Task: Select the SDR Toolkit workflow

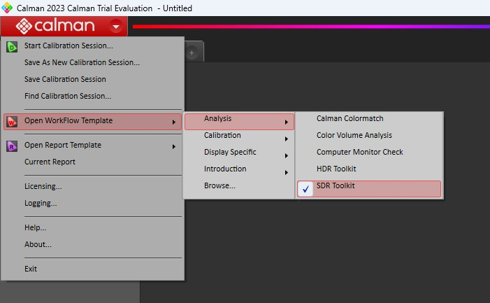Action: [369, 189]
